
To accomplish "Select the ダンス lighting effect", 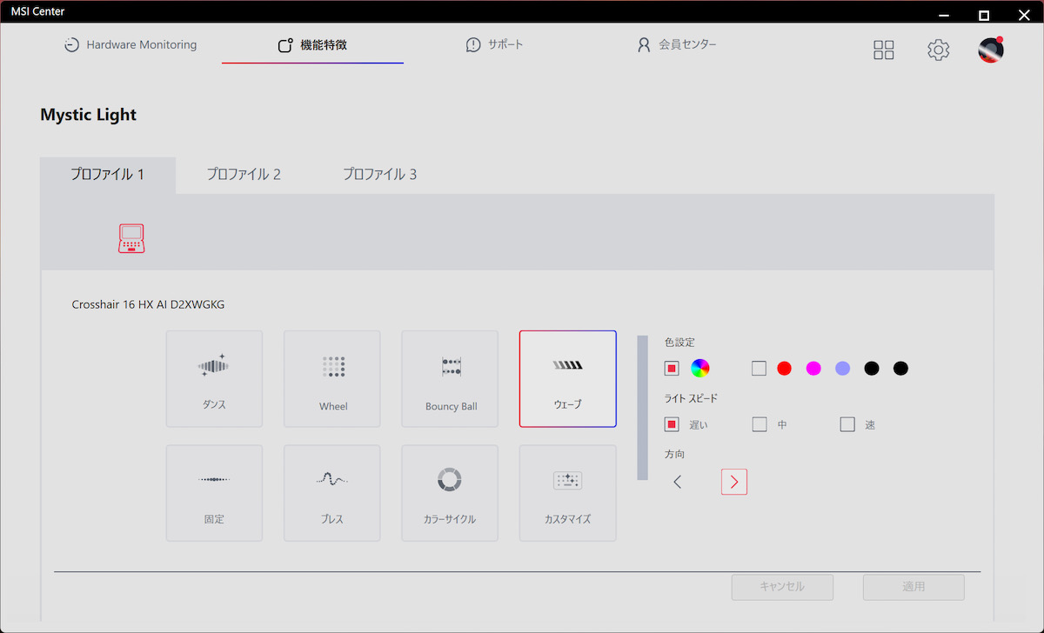I will tap(214, 378).
